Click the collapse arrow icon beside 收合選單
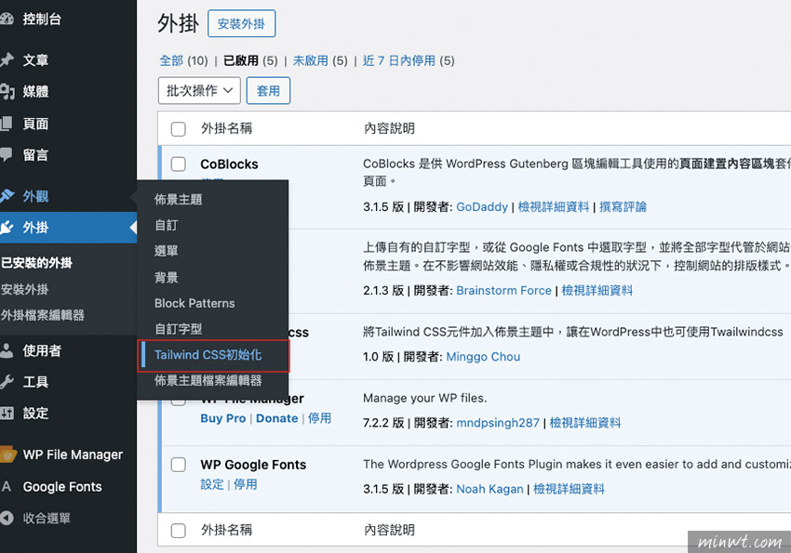This screenshot has height=553, width=791. click(7, 518)
